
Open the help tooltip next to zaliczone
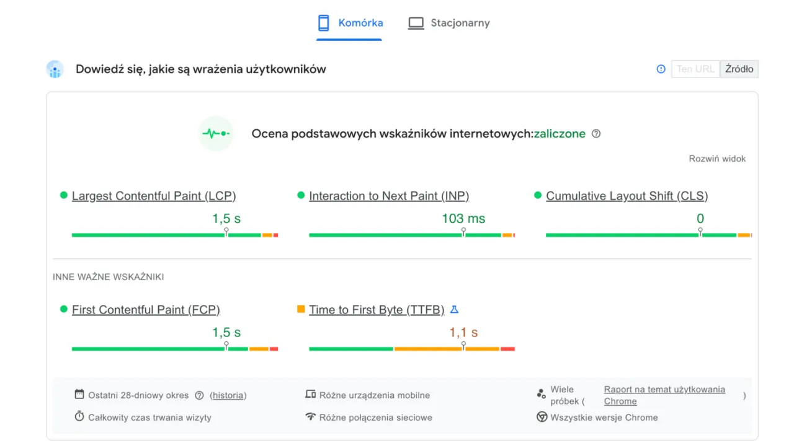tap(596, 133)
